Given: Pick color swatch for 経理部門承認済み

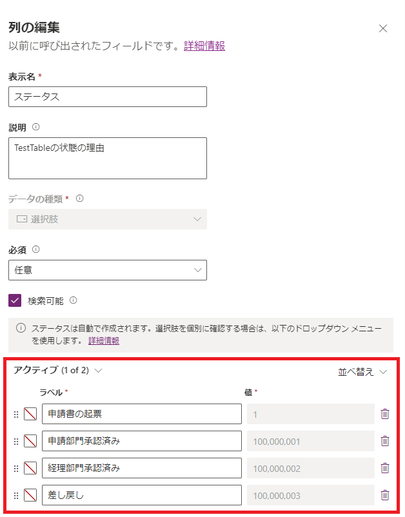Looking at the screenshot, I should pos(30,468).
